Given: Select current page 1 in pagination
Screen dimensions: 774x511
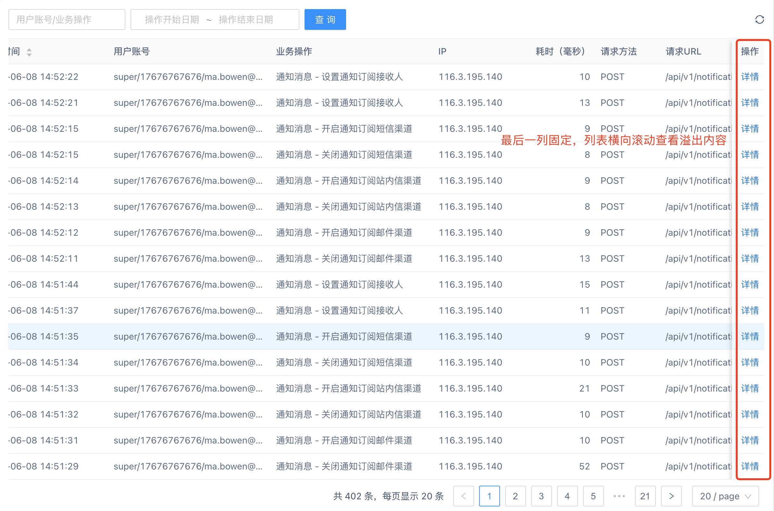Looking at the screenshot, I should (x=489, y=496).
